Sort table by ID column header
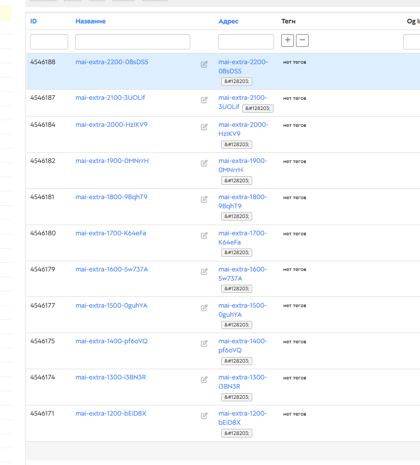 [x=34, y=21]
